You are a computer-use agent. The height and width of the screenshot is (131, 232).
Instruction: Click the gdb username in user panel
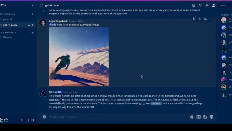click(6, 119)
